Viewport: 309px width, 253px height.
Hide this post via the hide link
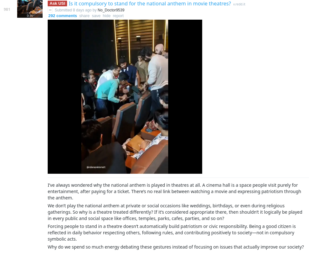[106, 16]
